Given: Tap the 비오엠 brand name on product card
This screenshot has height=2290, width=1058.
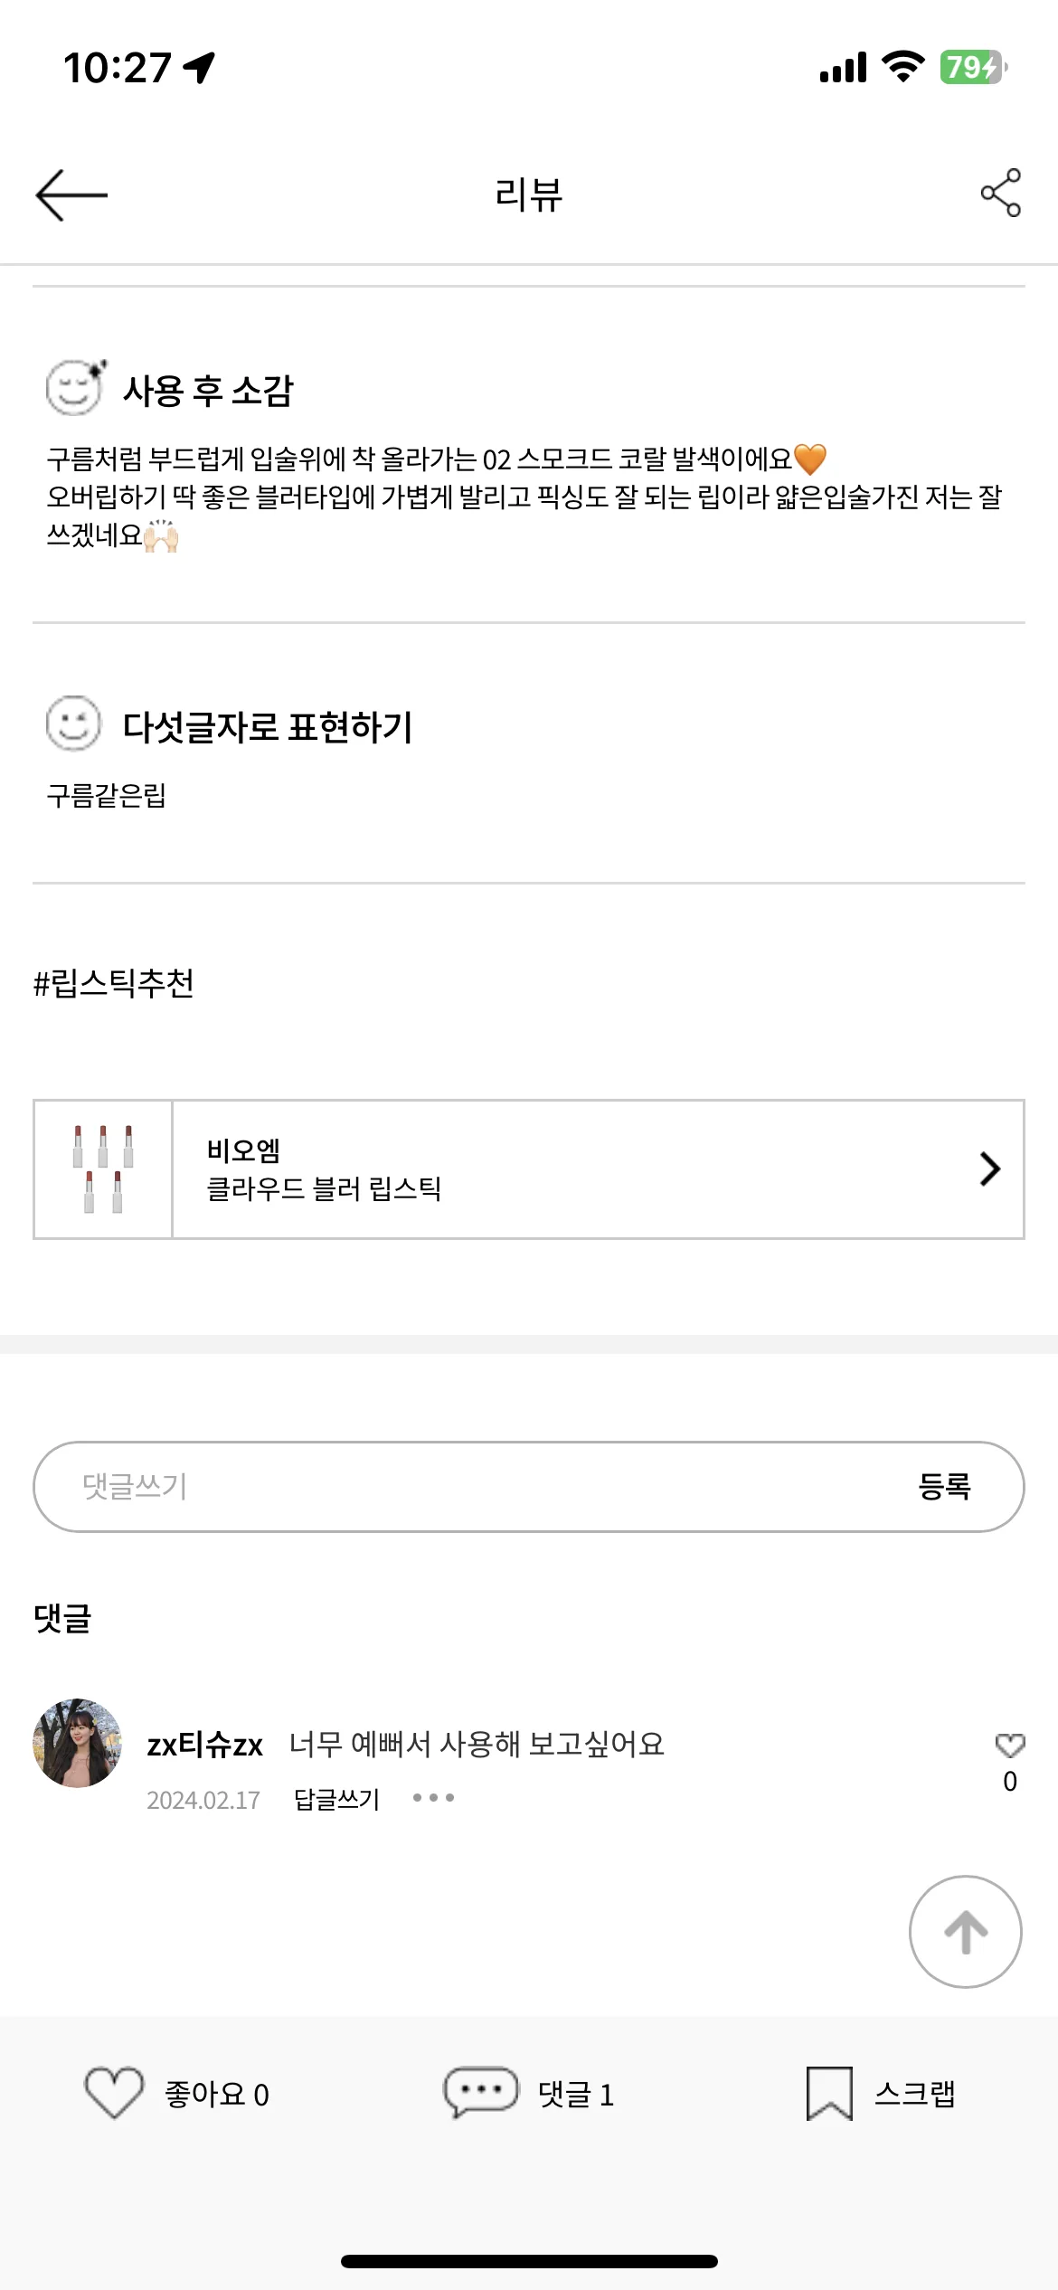Looking at the screenshot, I should coord(243,1150).
